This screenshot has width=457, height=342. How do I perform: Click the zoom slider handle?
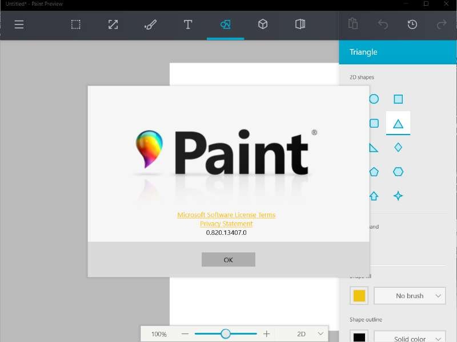226,334
